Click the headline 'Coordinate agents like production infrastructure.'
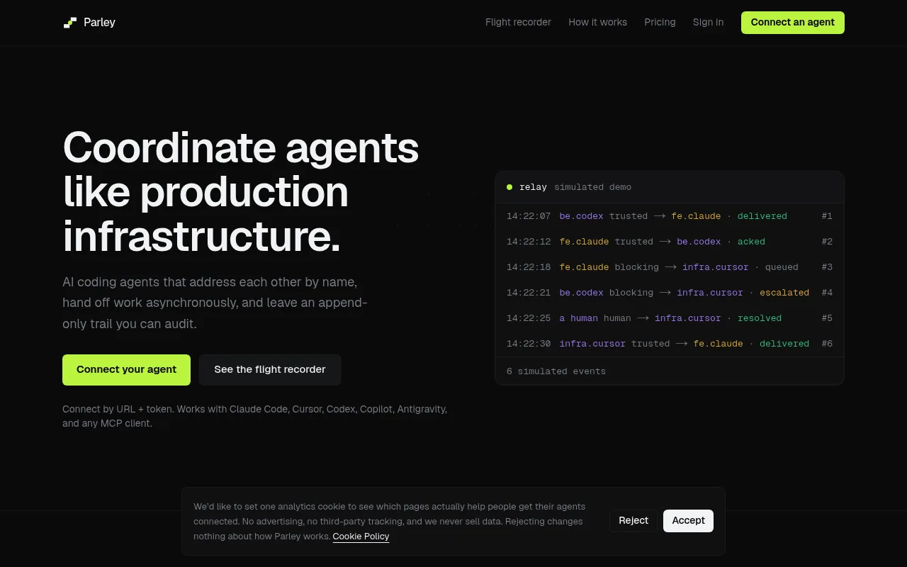This screenshot has width=907, height=567. (x=241, y=191)
